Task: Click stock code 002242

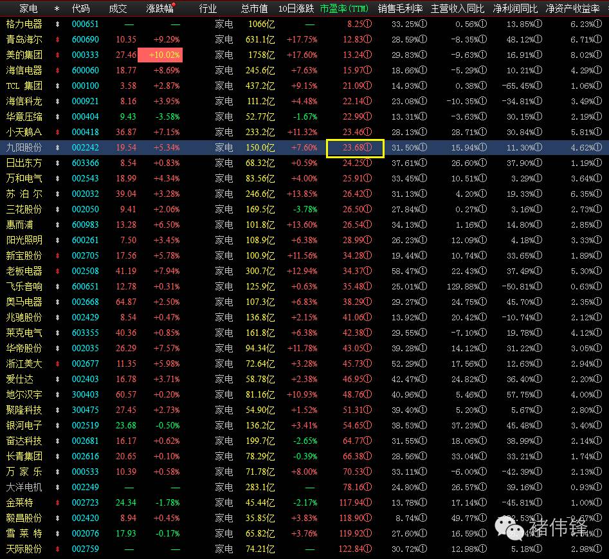Action: [x=86, y=147]
